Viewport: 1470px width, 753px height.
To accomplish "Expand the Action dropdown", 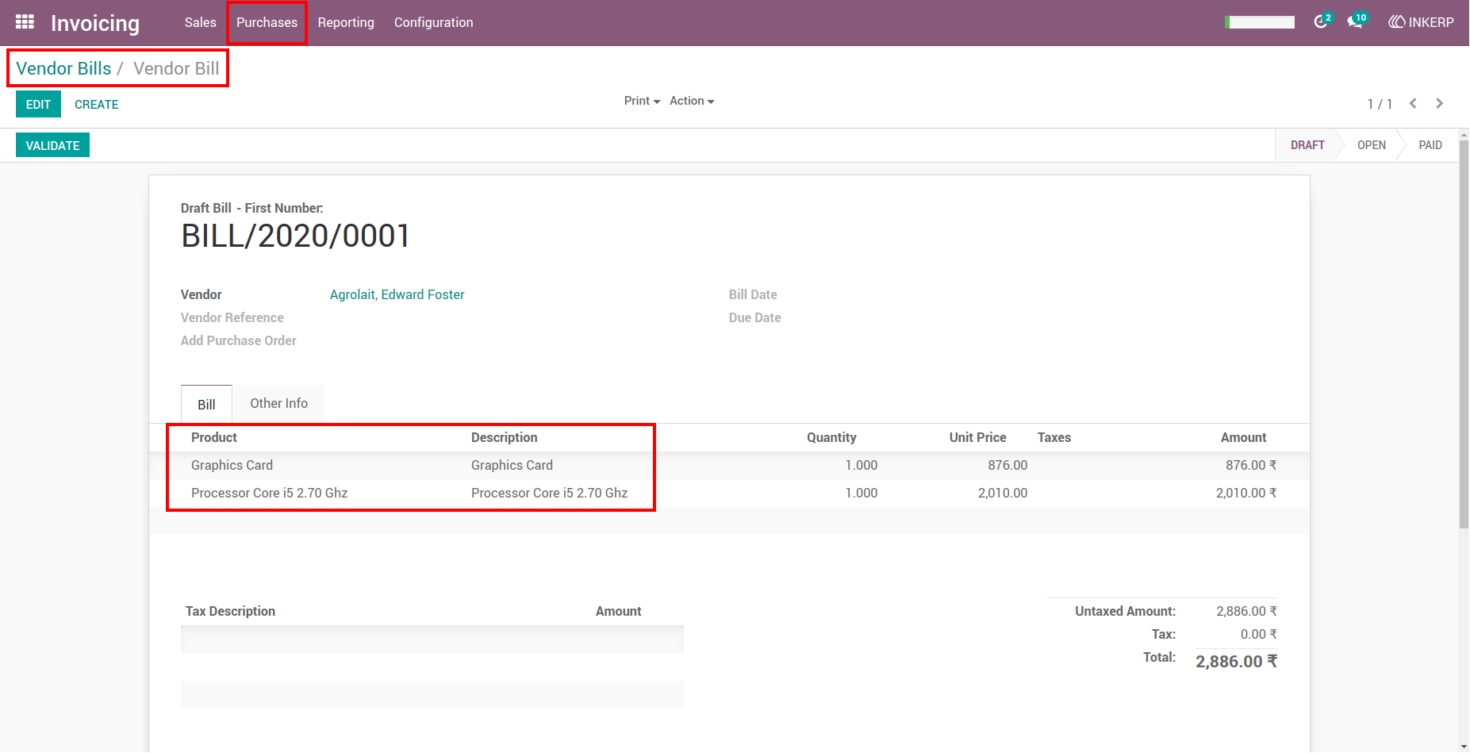I will point(692,101).
